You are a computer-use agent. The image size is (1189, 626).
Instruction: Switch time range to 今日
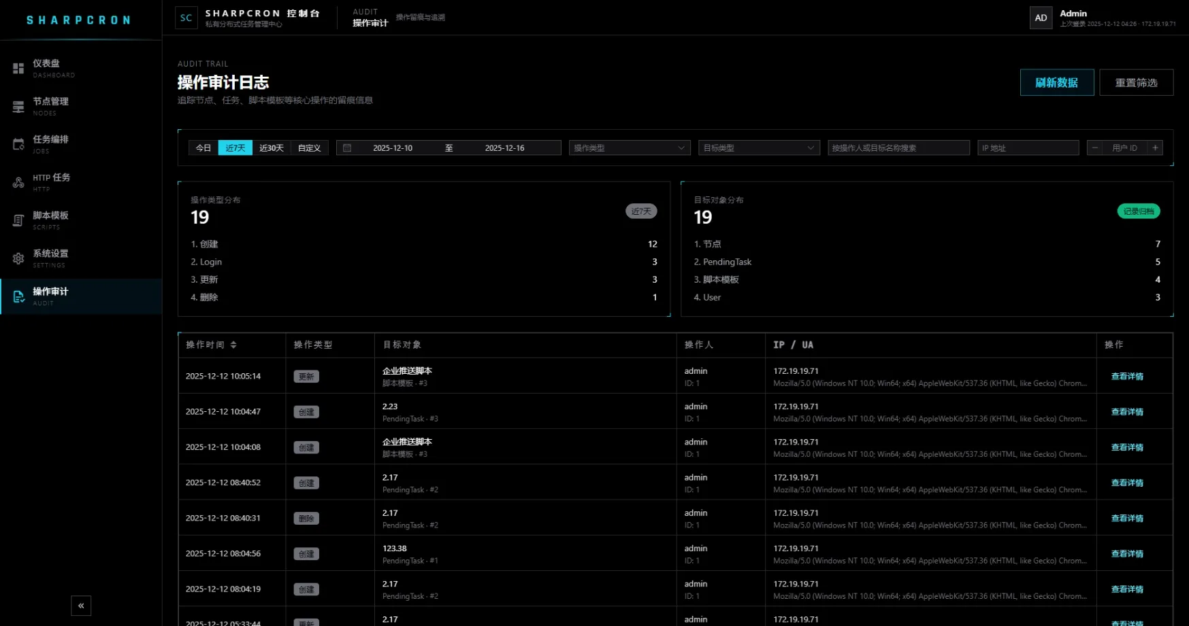(x=202, y=147)
